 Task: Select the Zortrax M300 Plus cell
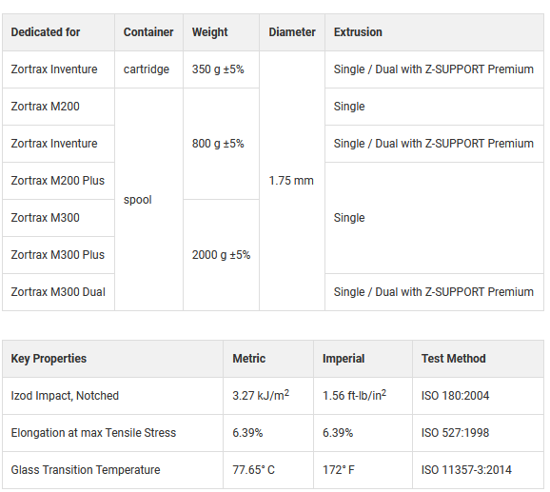pyautogui.click(x=58, y=255)
